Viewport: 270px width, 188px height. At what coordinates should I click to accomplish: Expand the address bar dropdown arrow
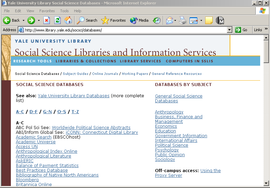229,30
